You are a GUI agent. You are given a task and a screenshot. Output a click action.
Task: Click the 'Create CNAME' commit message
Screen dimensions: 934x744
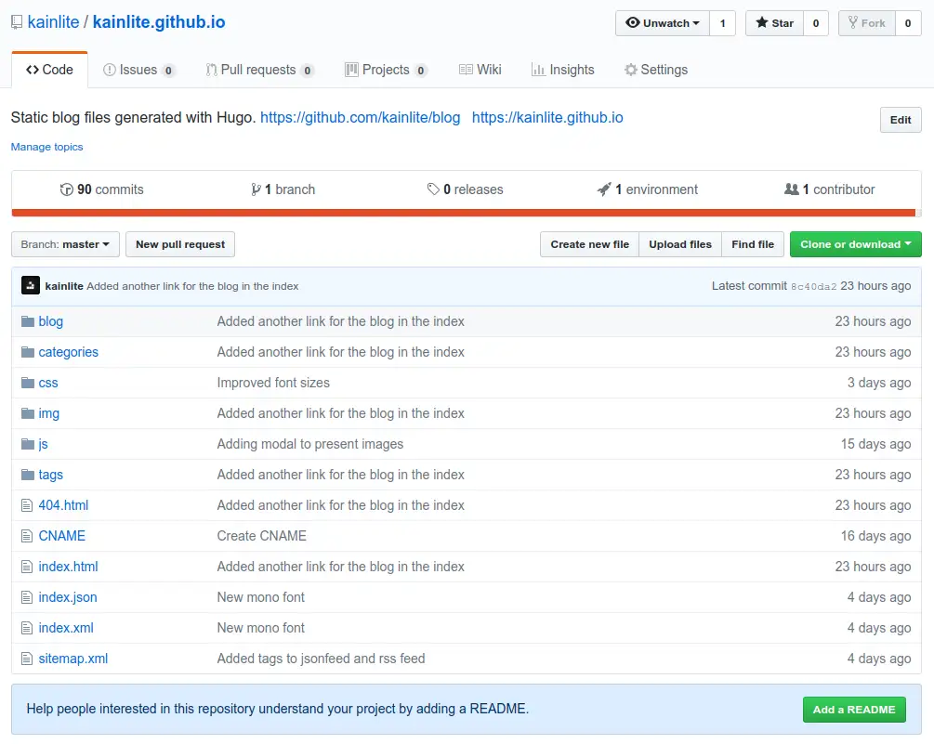pos(261,536)
